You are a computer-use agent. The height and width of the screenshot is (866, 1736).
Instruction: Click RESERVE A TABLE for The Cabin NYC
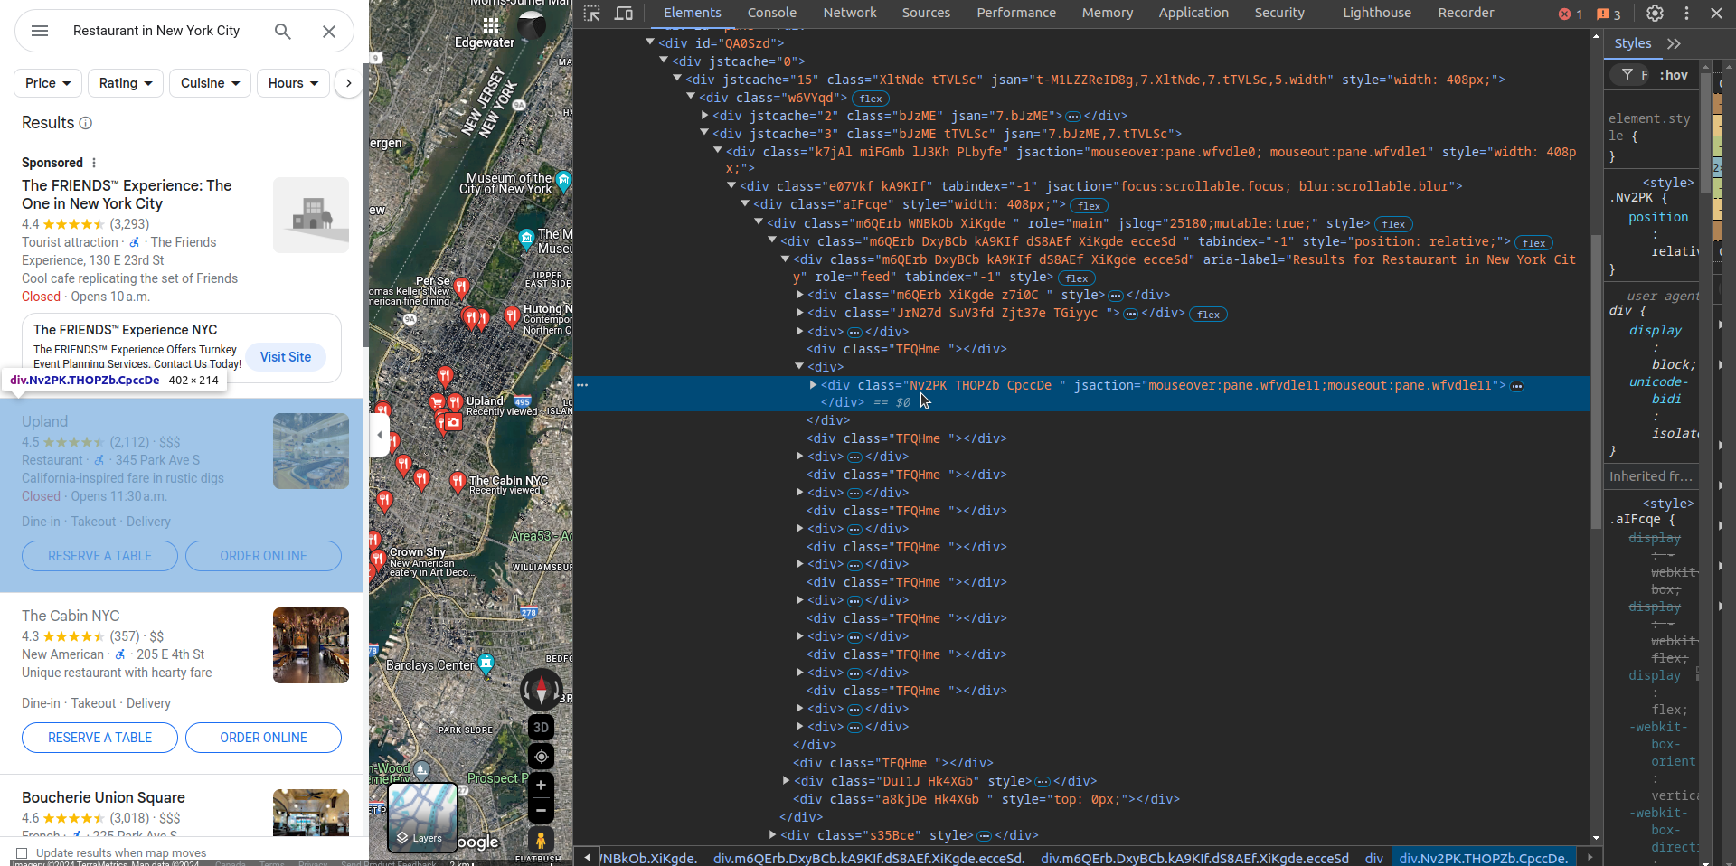[99, 738]
